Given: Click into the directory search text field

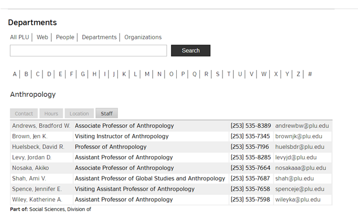Looking at the screenshot, I should point(88,51).
